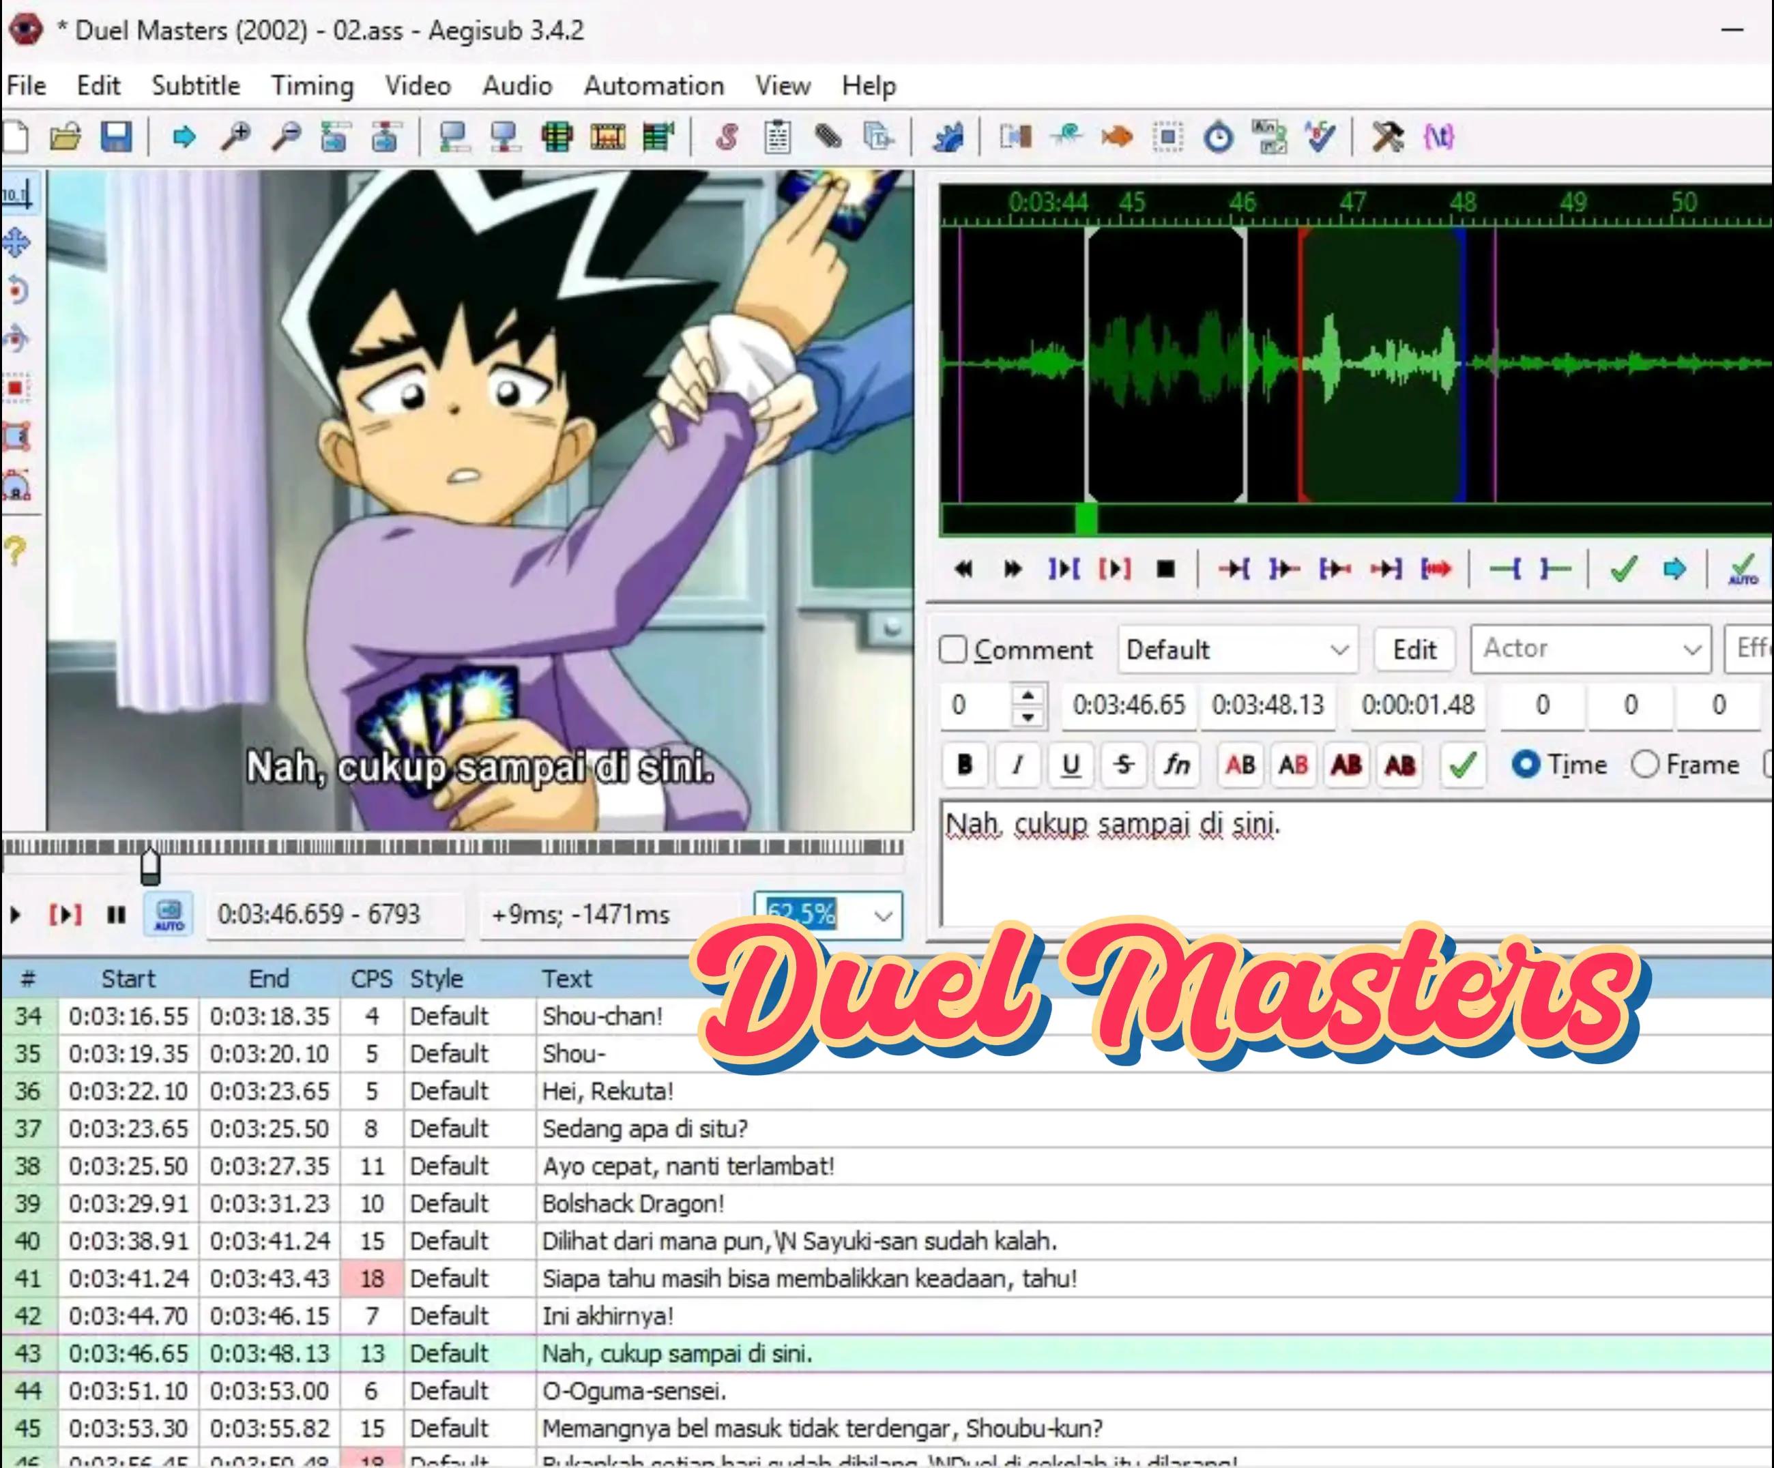The width and height of the screenshot is (1774, 1468).
Task: Toggle bold formatting with the B button
Action: pos(964,765)
